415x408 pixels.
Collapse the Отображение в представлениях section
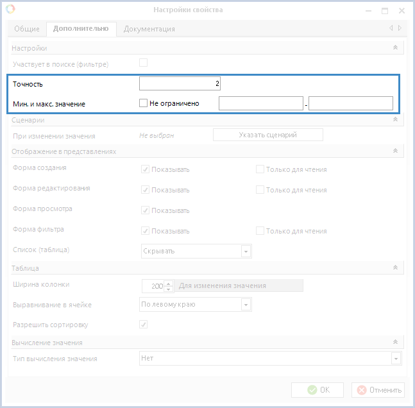point(396,151)
